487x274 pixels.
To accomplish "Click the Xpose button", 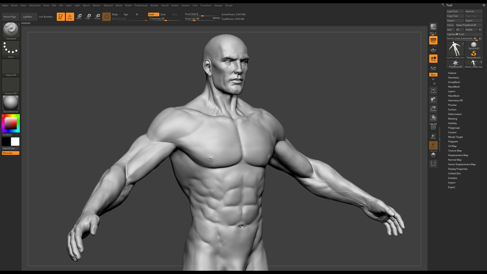I will 433,163.
